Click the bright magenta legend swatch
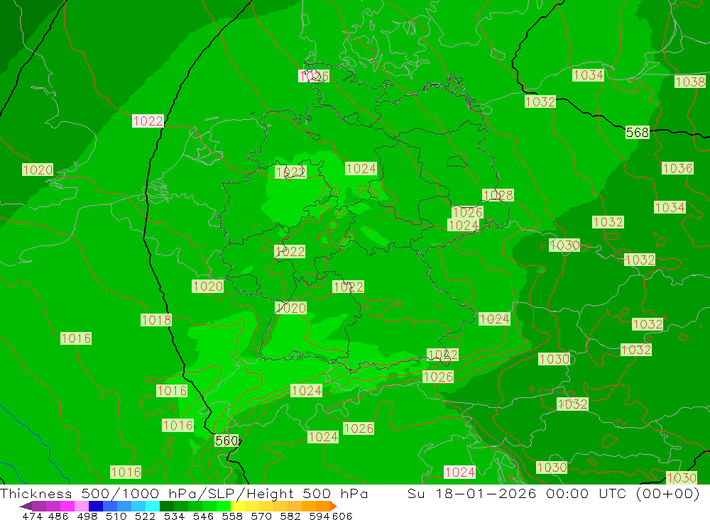The width and height of the screenshot is (710, 520). pyautogui.click(x=67, y=506)
